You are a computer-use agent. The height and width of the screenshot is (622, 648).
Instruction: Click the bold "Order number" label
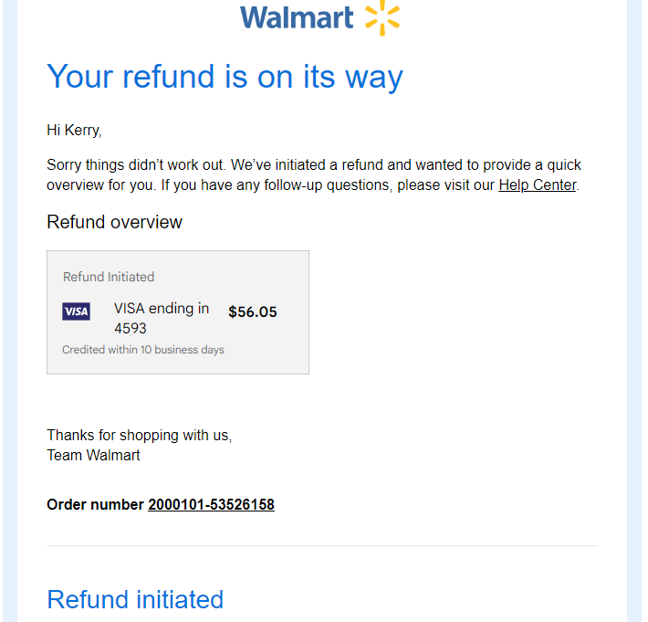point(95,504)
